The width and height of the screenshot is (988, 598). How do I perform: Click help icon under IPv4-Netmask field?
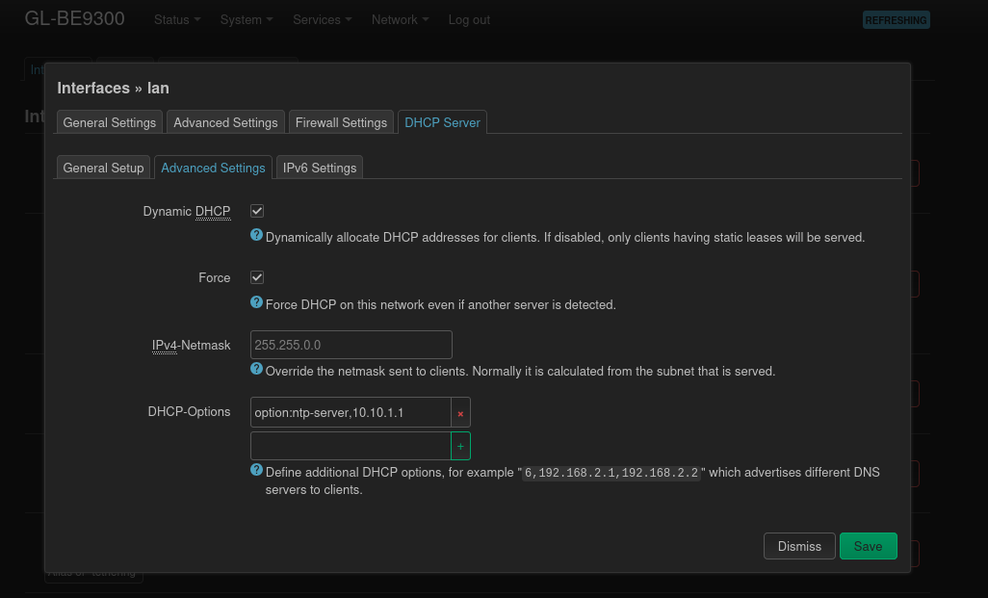tap(256, 369)
